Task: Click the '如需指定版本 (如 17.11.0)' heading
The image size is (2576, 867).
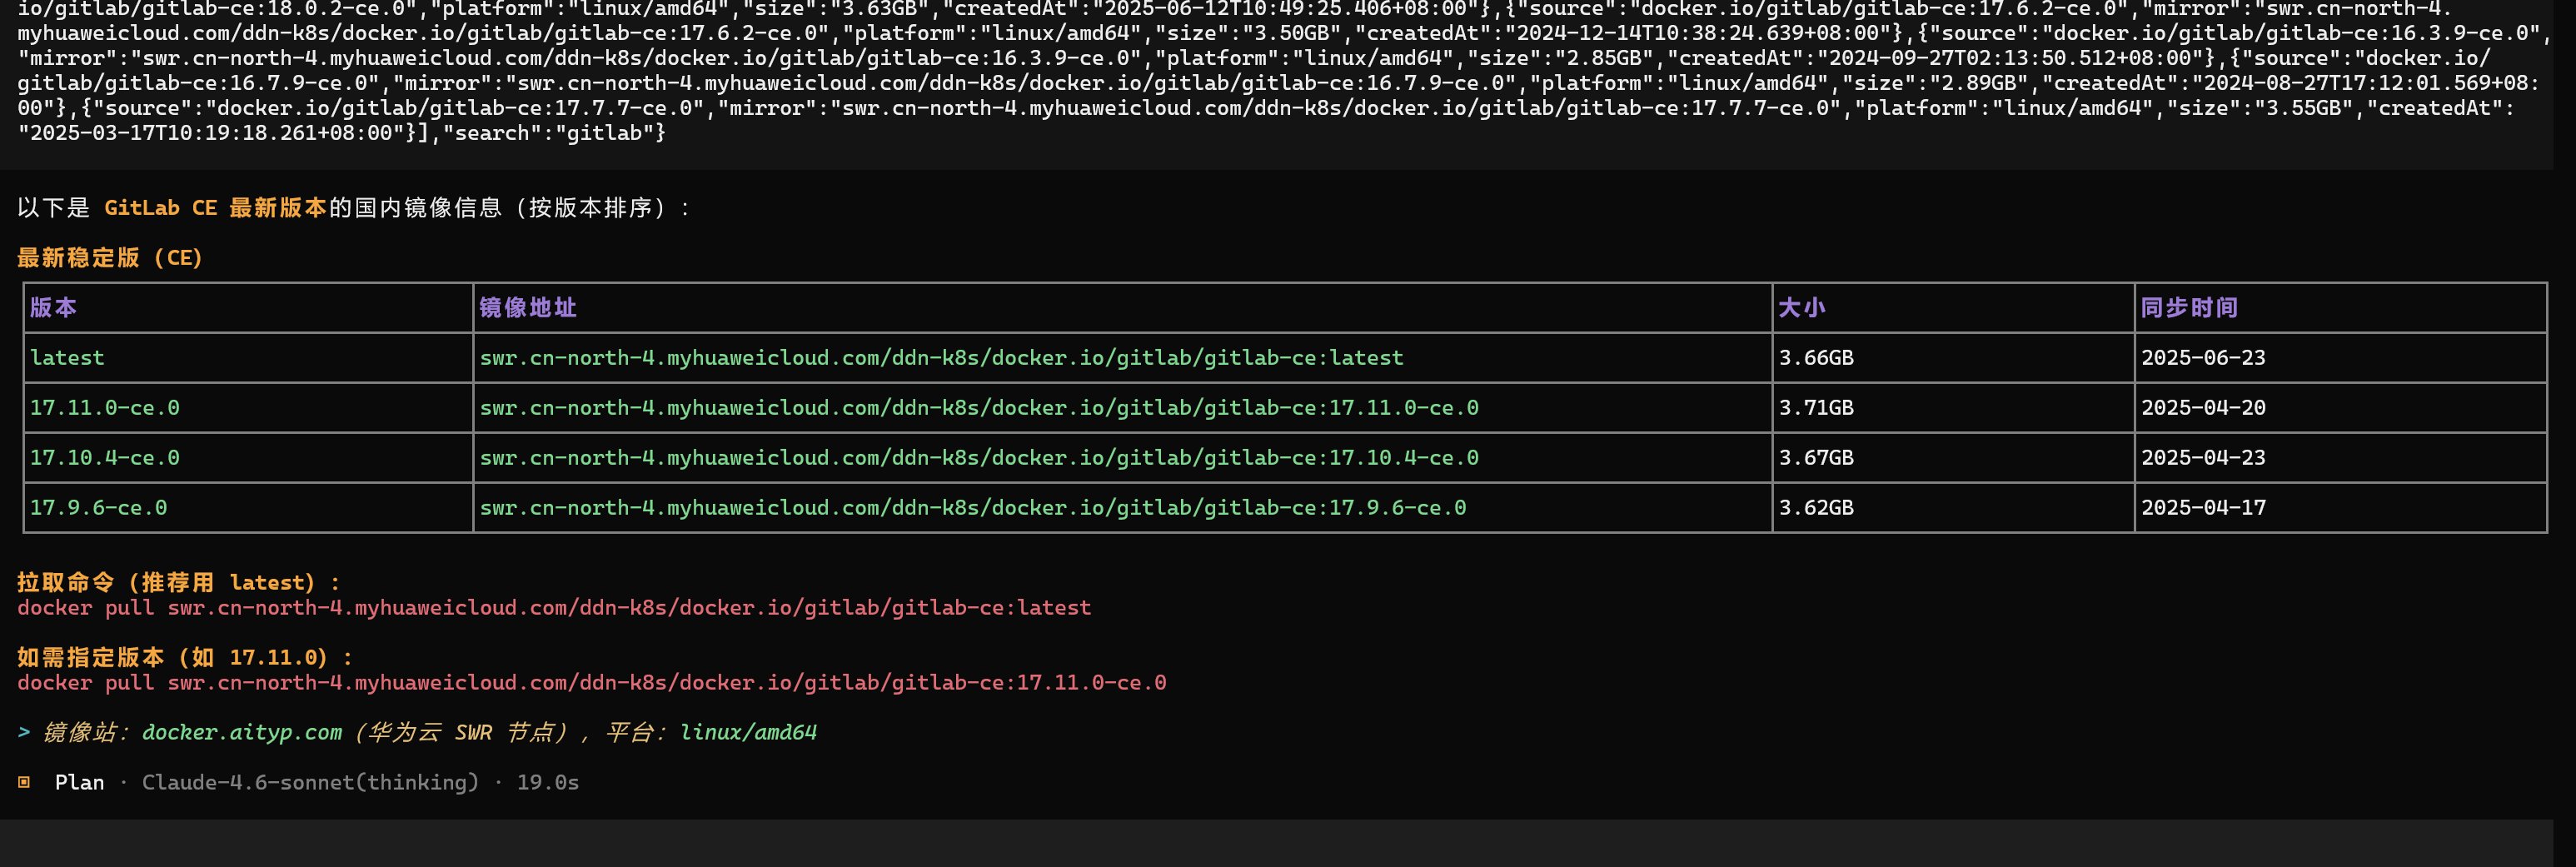Action: pos(185,658)
